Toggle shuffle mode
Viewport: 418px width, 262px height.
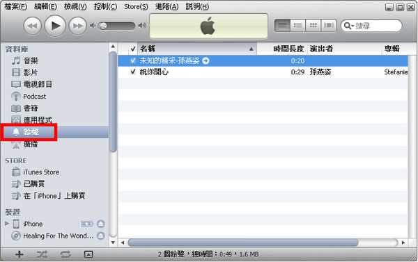coord(42,254)
